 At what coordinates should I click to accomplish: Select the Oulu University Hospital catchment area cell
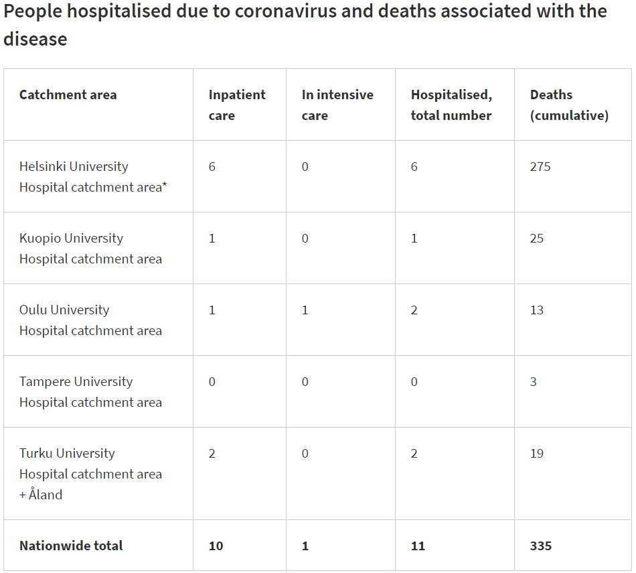click(x=90, y=320)
